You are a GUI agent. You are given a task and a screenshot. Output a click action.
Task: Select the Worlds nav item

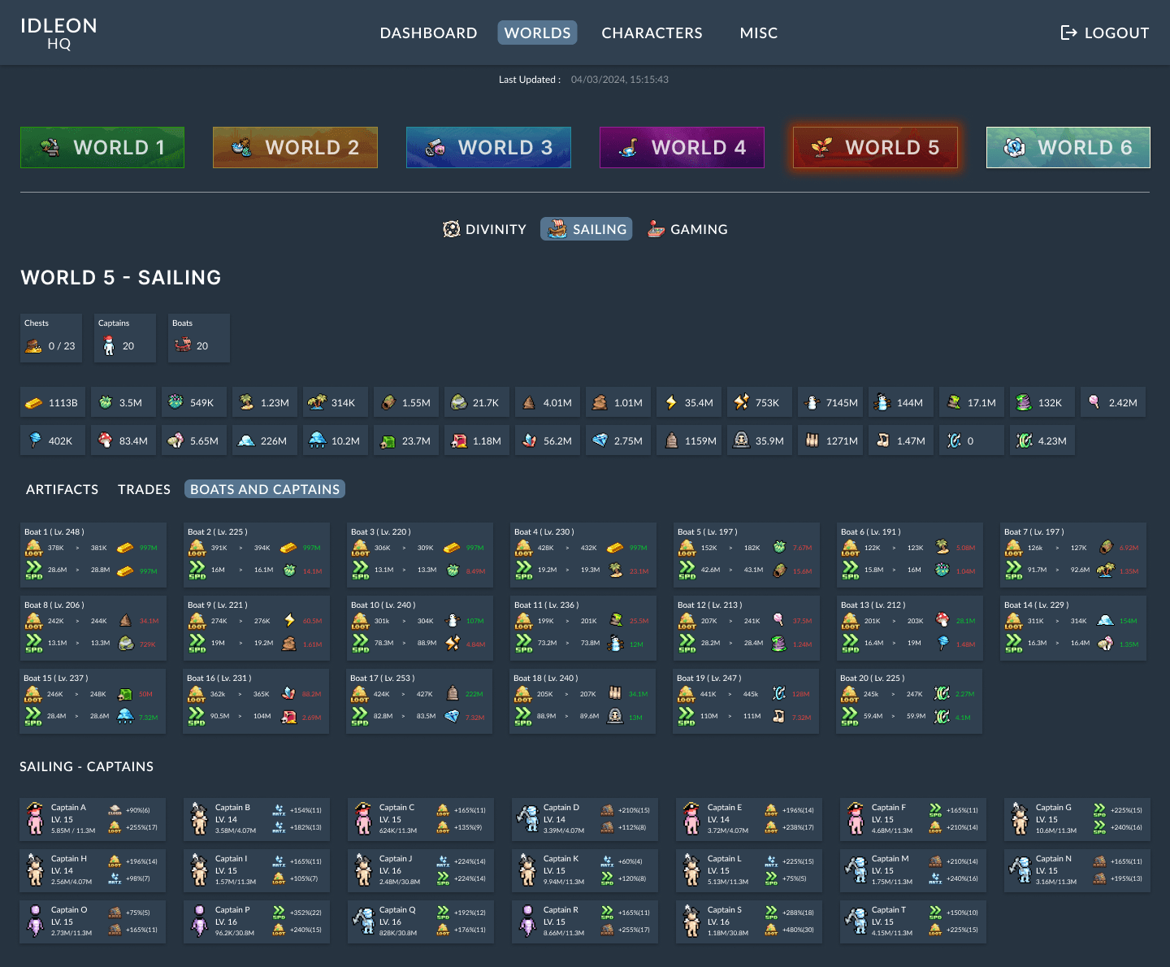tap(537, 33)
